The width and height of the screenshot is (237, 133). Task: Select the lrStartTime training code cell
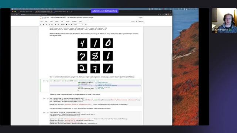click(x=96, y=102)
